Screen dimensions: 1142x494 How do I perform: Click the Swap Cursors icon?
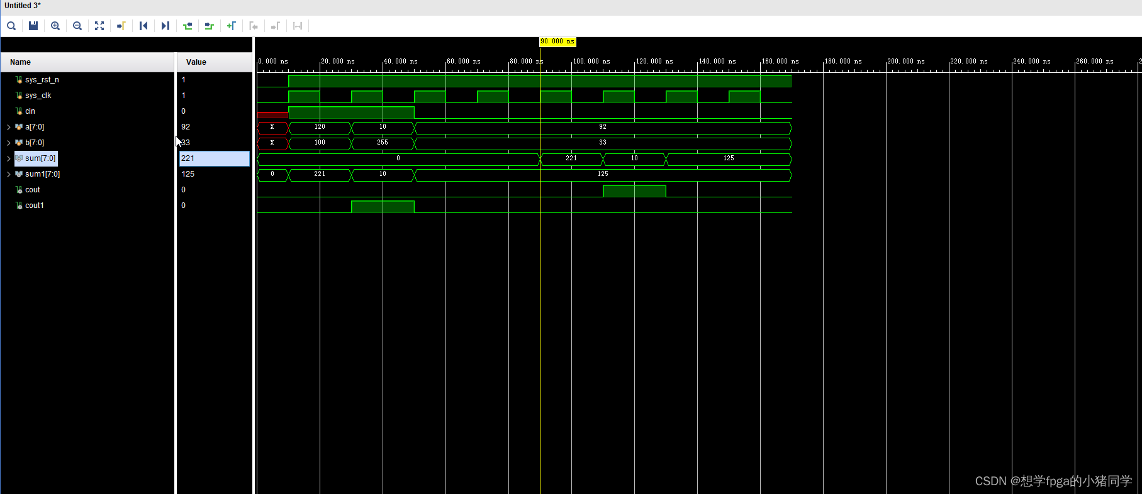click(298, 26)
